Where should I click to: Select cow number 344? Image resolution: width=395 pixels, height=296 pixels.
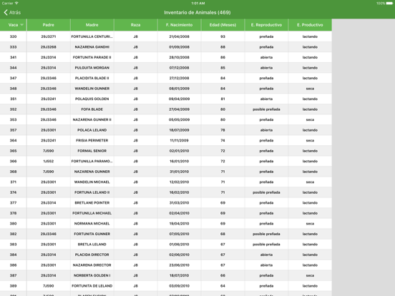[13, 68]
